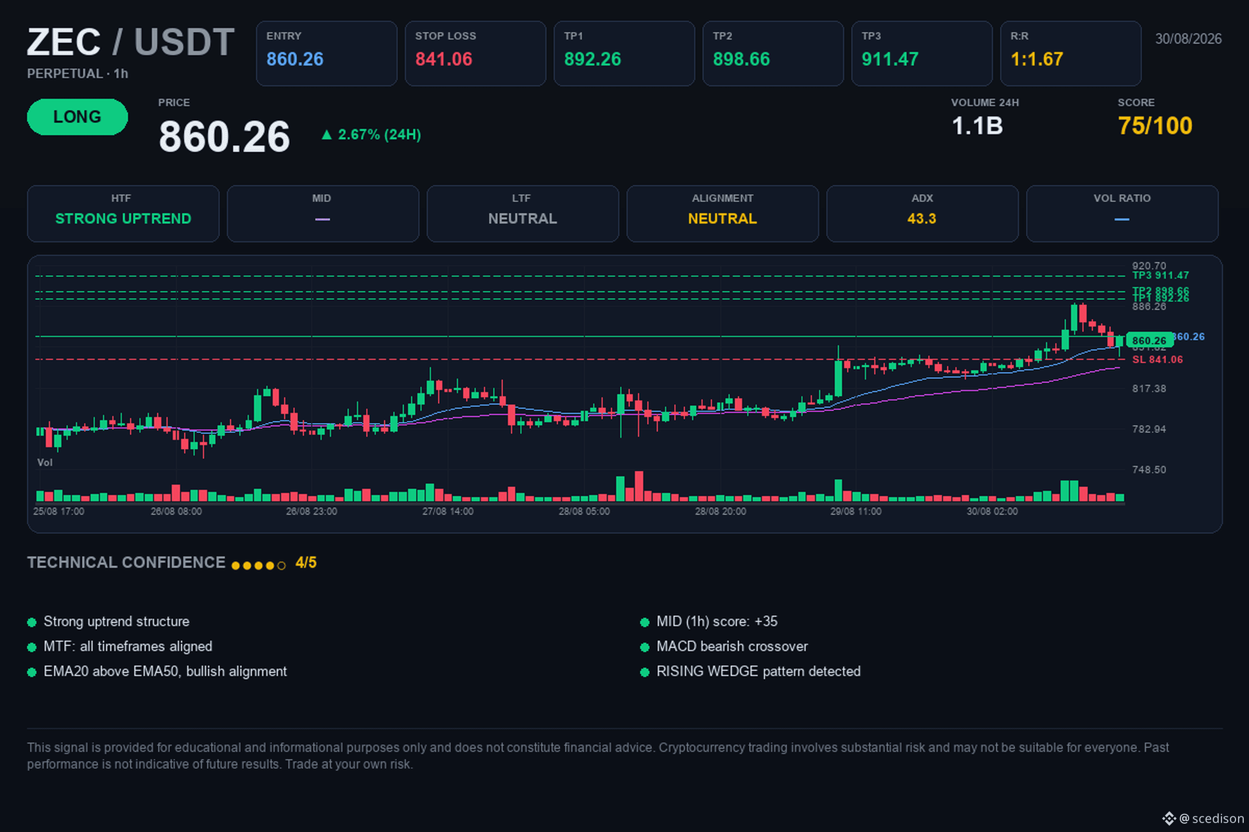Screen dimensions: 1249x832
Task: Click the 'MID (1h) score: +35' bullet text
Action: [x=717, y=622]
